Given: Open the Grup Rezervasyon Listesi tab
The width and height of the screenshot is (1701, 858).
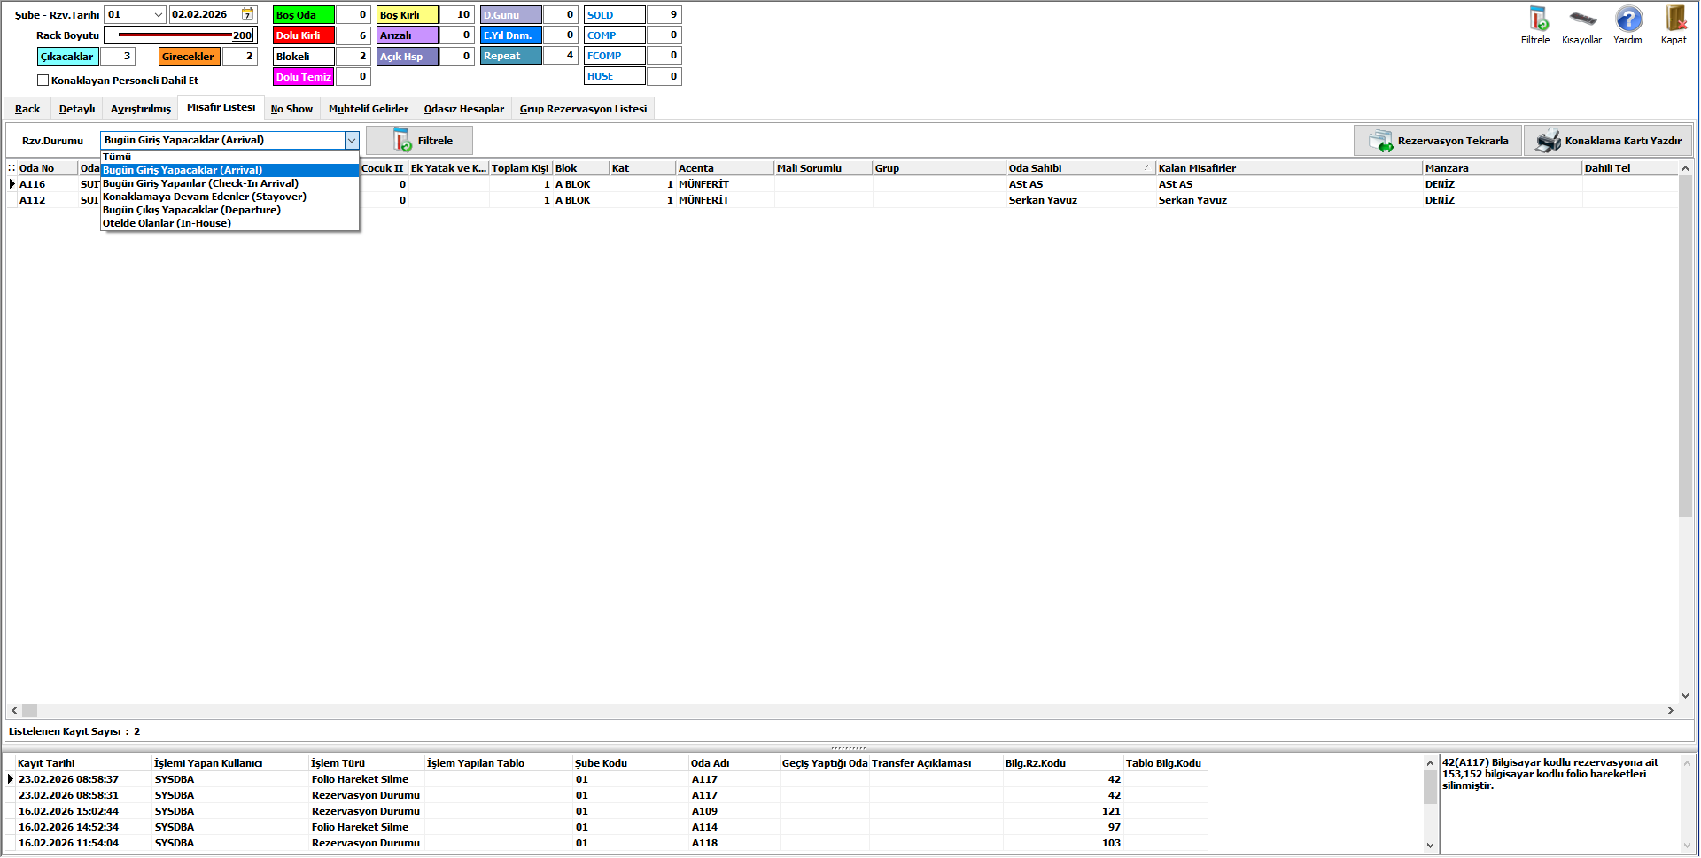Looking at the screenshot, I should 583,109.
